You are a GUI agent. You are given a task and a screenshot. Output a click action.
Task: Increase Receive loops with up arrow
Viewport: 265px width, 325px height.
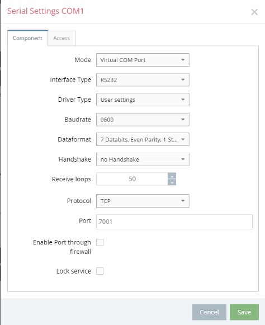pos(172,176)
